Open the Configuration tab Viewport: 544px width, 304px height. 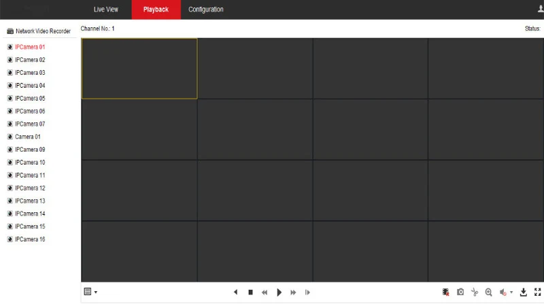pos(206,10)
